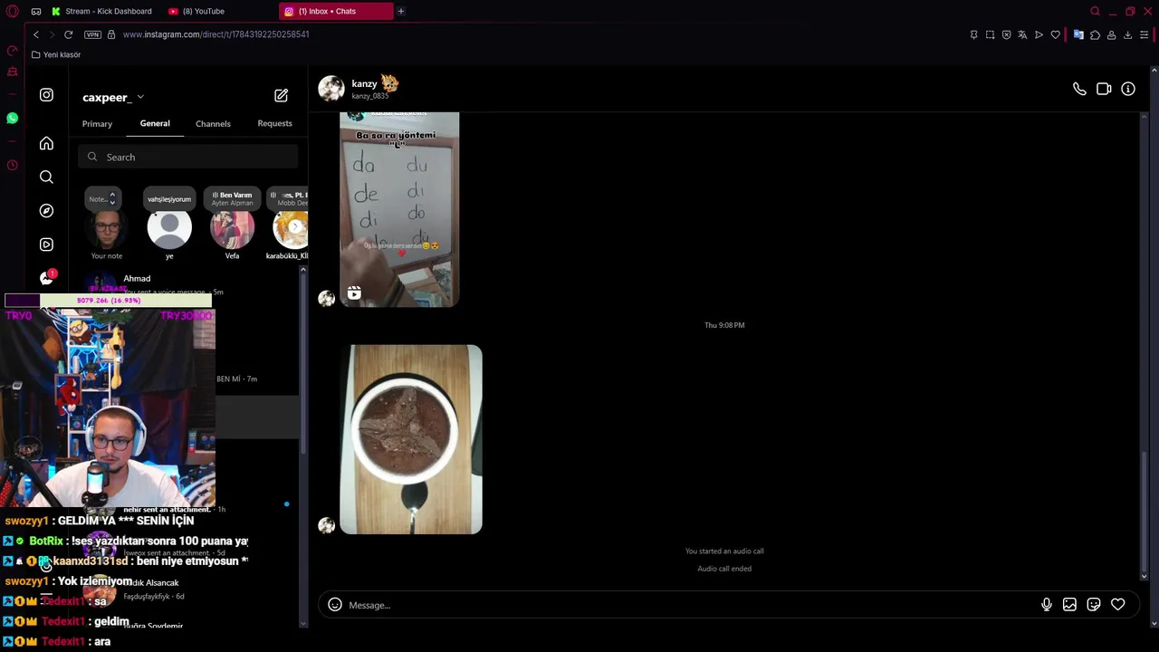
Task: Open Opera history clock sidebar icon
Action: pyautogui.click(x=12, y=165)
